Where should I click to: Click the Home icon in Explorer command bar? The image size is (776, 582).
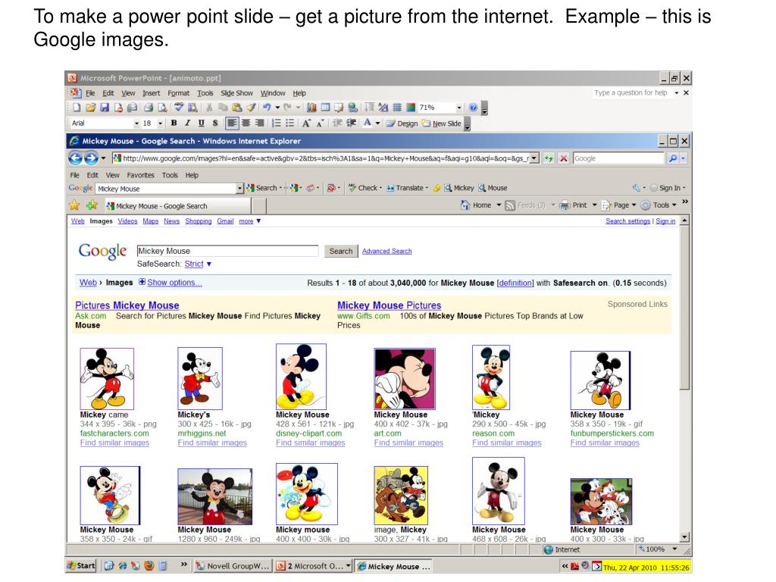coord(465,205)
